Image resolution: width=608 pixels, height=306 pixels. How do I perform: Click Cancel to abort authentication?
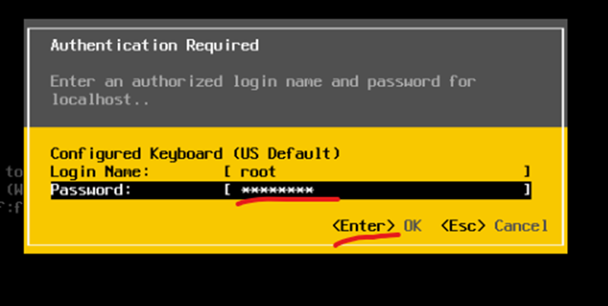coord(520,226)
